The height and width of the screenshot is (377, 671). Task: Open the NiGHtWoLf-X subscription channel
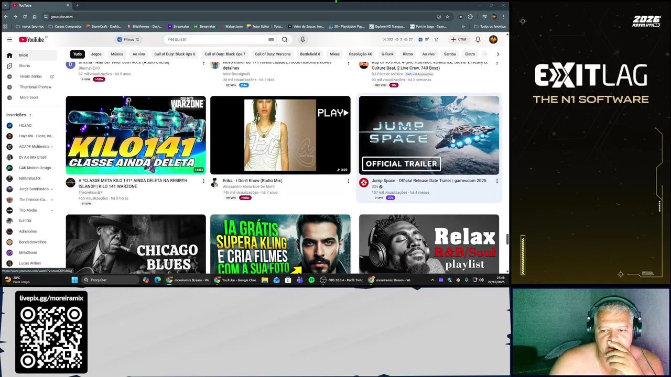[x=29, y=179]
